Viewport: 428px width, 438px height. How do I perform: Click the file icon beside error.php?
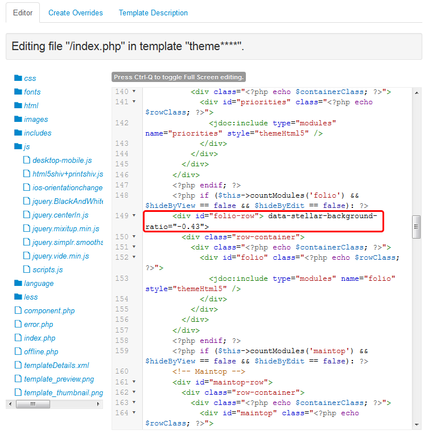(18, 324)
